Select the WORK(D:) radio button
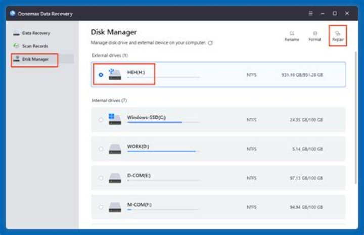364x235 pixels. pyautogui.click(x=101, y=149)
